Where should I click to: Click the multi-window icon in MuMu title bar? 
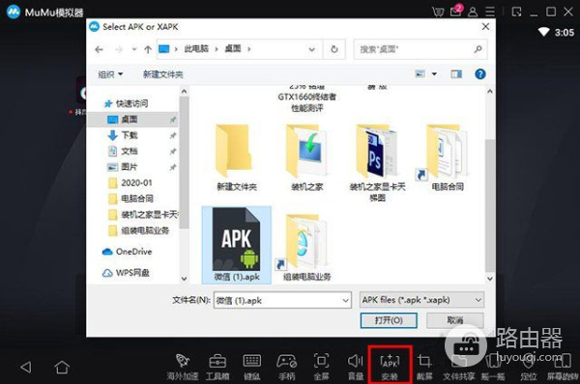[x=516, y=12]
